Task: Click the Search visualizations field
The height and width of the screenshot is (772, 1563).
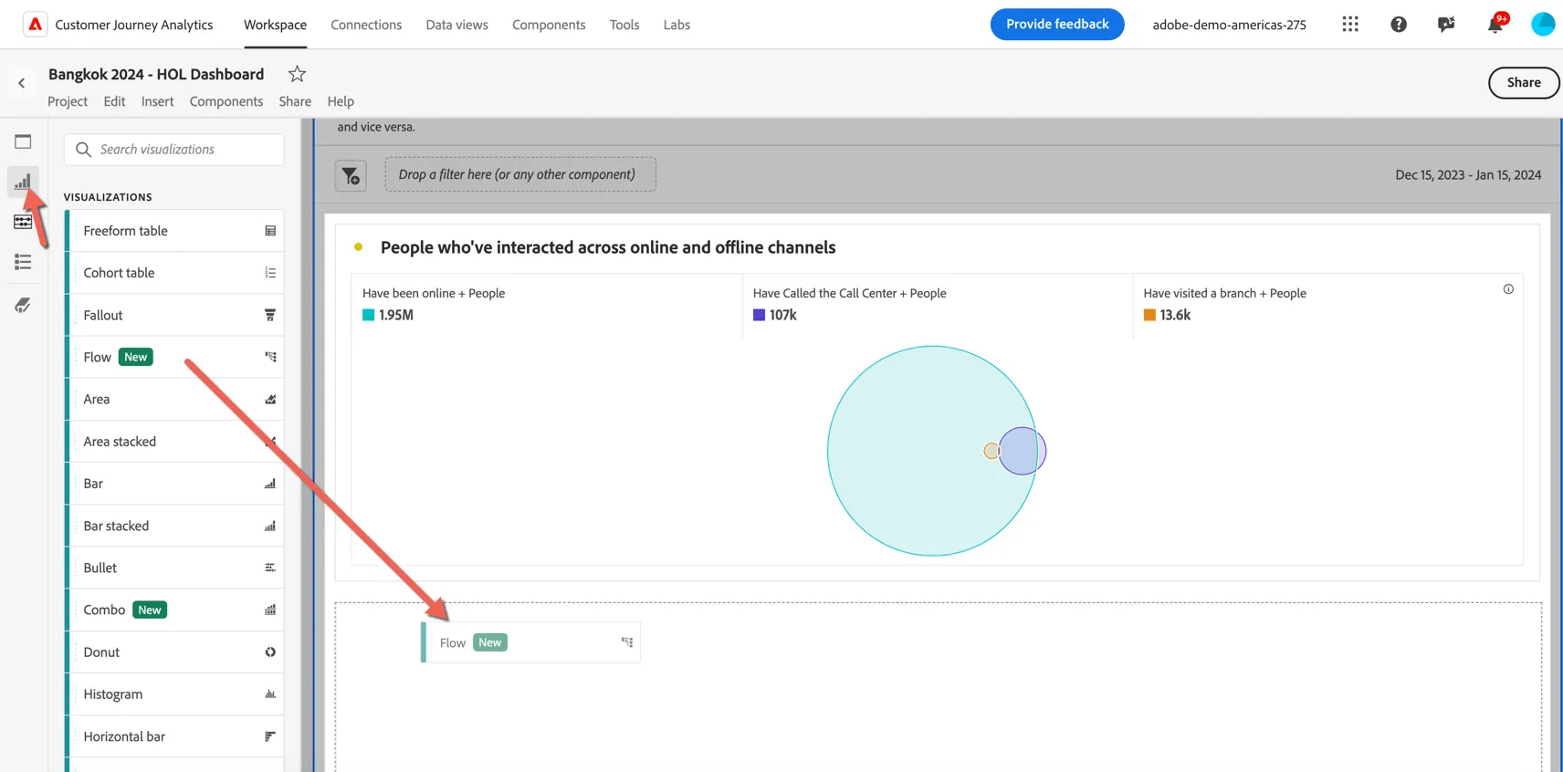Action: coord(173,150)
